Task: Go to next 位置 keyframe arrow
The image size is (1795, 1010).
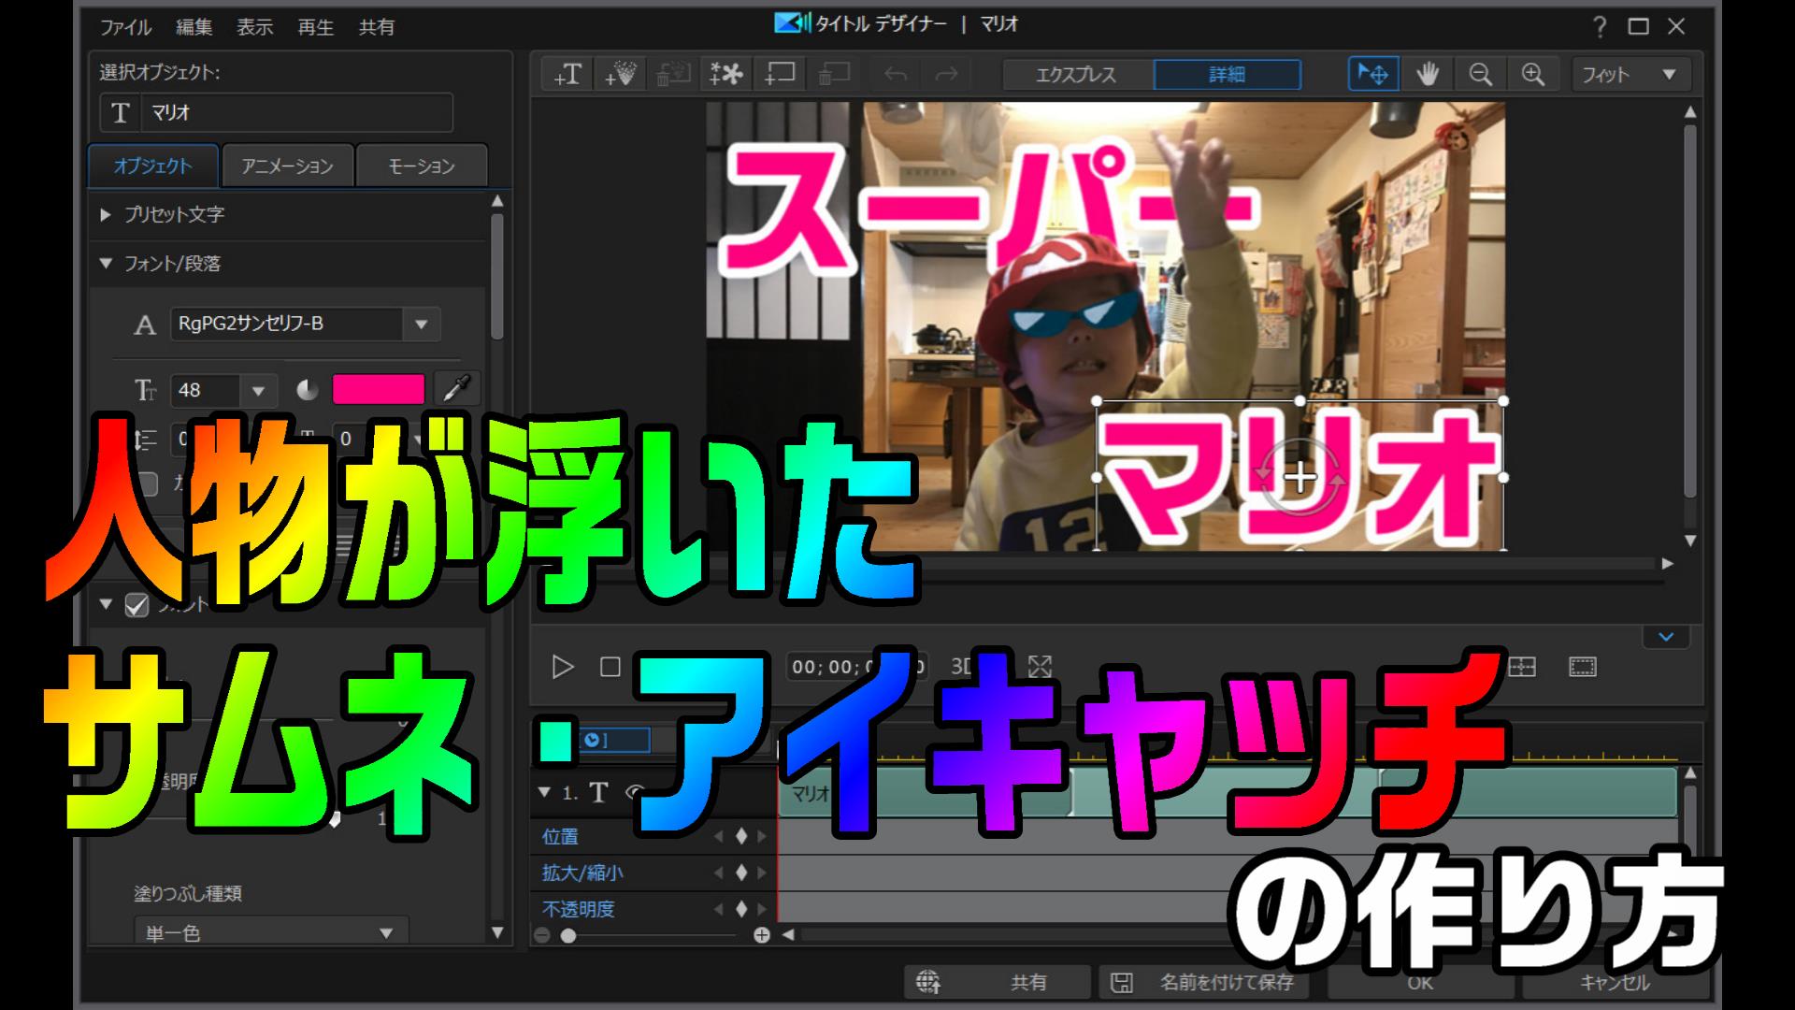Action: (762, 836)
